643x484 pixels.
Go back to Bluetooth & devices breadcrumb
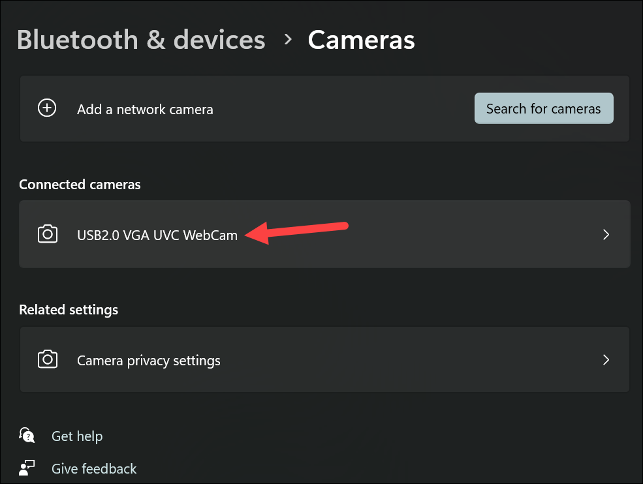(141, 40)
